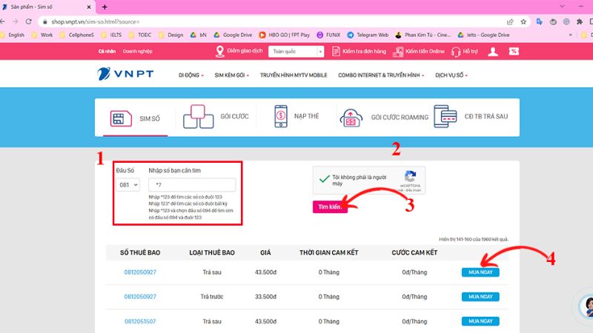Click MUA NGAY for 0812050927 Trả sau

[x=480, y=272]
